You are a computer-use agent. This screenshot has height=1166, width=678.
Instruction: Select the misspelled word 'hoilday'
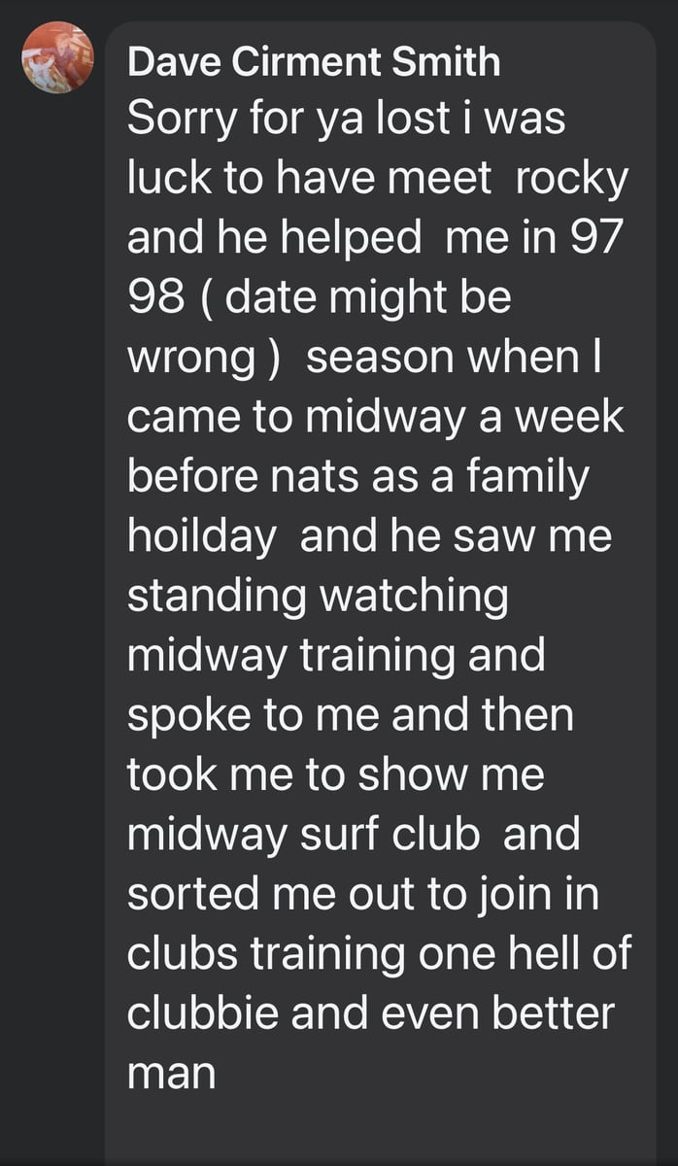point(201,538)
